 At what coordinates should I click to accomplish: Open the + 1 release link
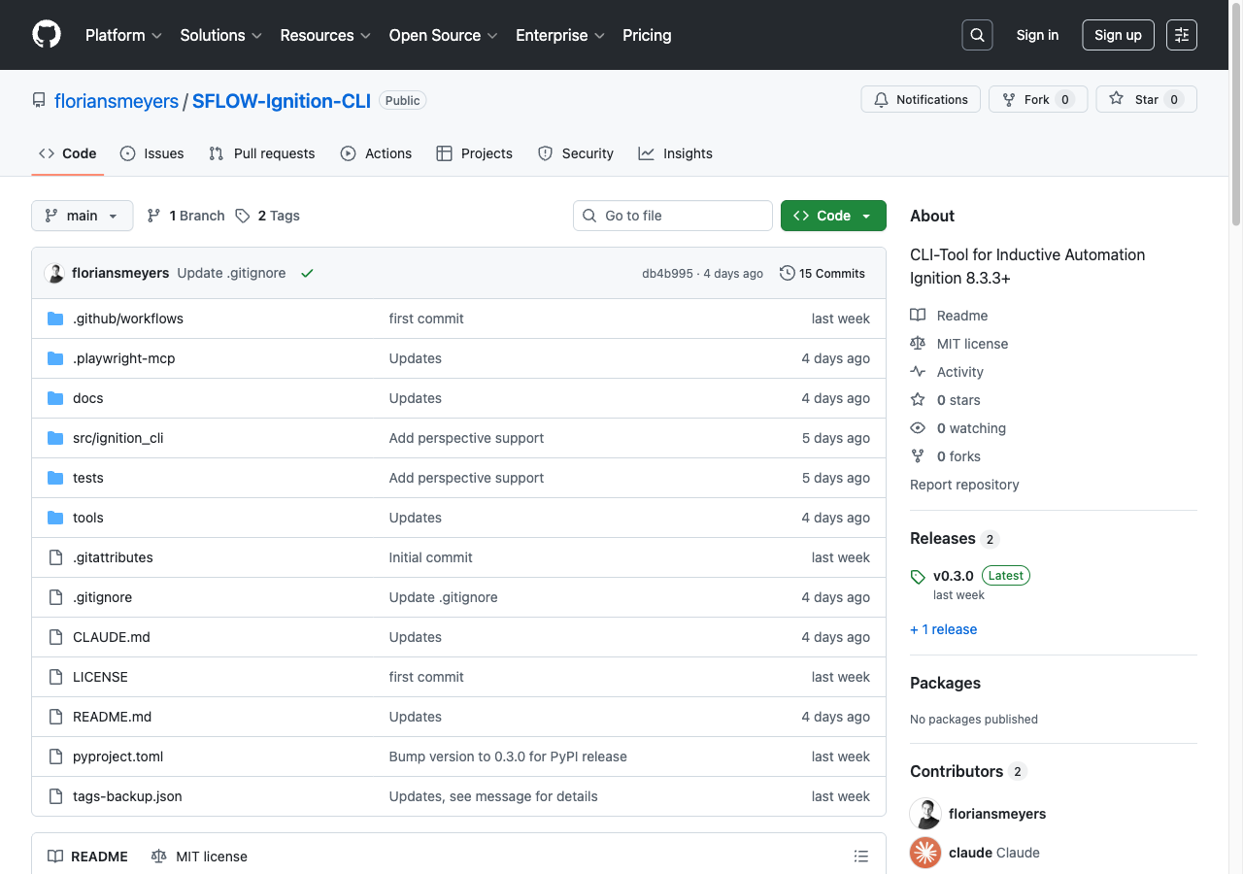tap(943, 629)
